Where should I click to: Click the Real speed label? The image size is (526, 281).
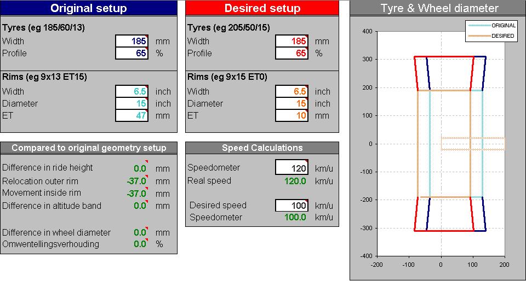pos(209,180)
